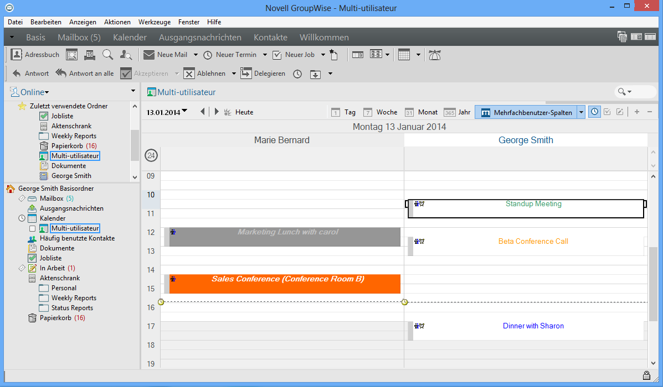Screen dimensions: 663x387
Task: Click the contact search icon beside Adressbuch
Action: [x=72, y=55]
